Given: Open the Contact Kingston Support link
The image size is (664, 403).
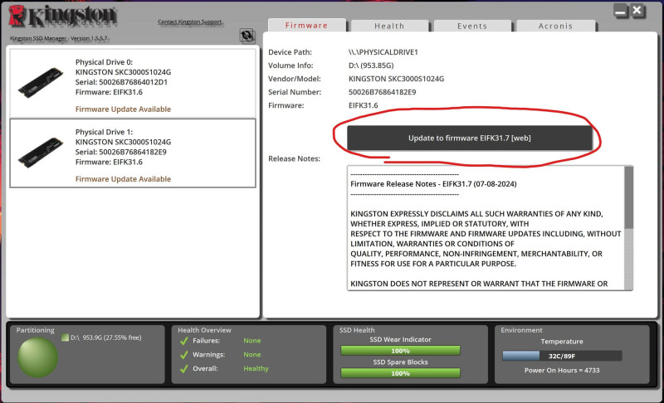Looking at the screenshot, I should (x=190, y=22).
